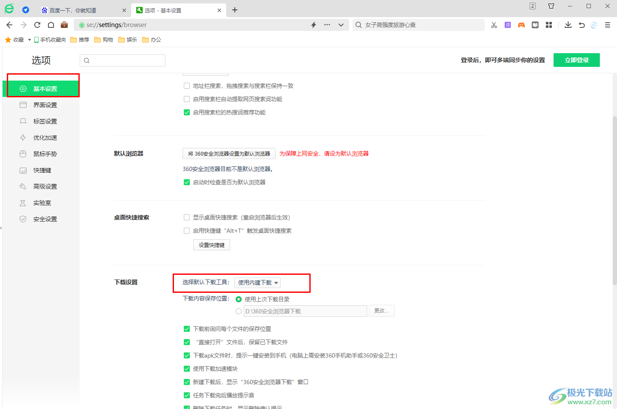Click the favorites star icon
The width and height of the screenshot is (617, 409).
(x=8, y=39)
